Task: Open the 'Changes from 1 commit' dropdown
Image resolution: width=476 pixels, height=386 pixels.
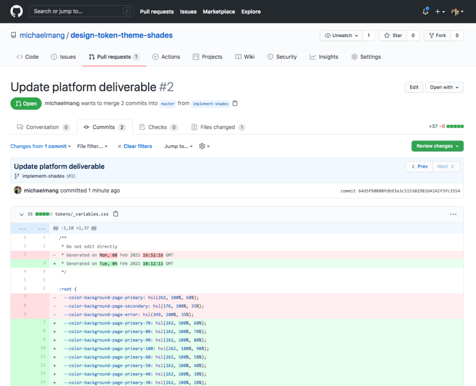Action: pyautogui.click(x=40, y=146)
